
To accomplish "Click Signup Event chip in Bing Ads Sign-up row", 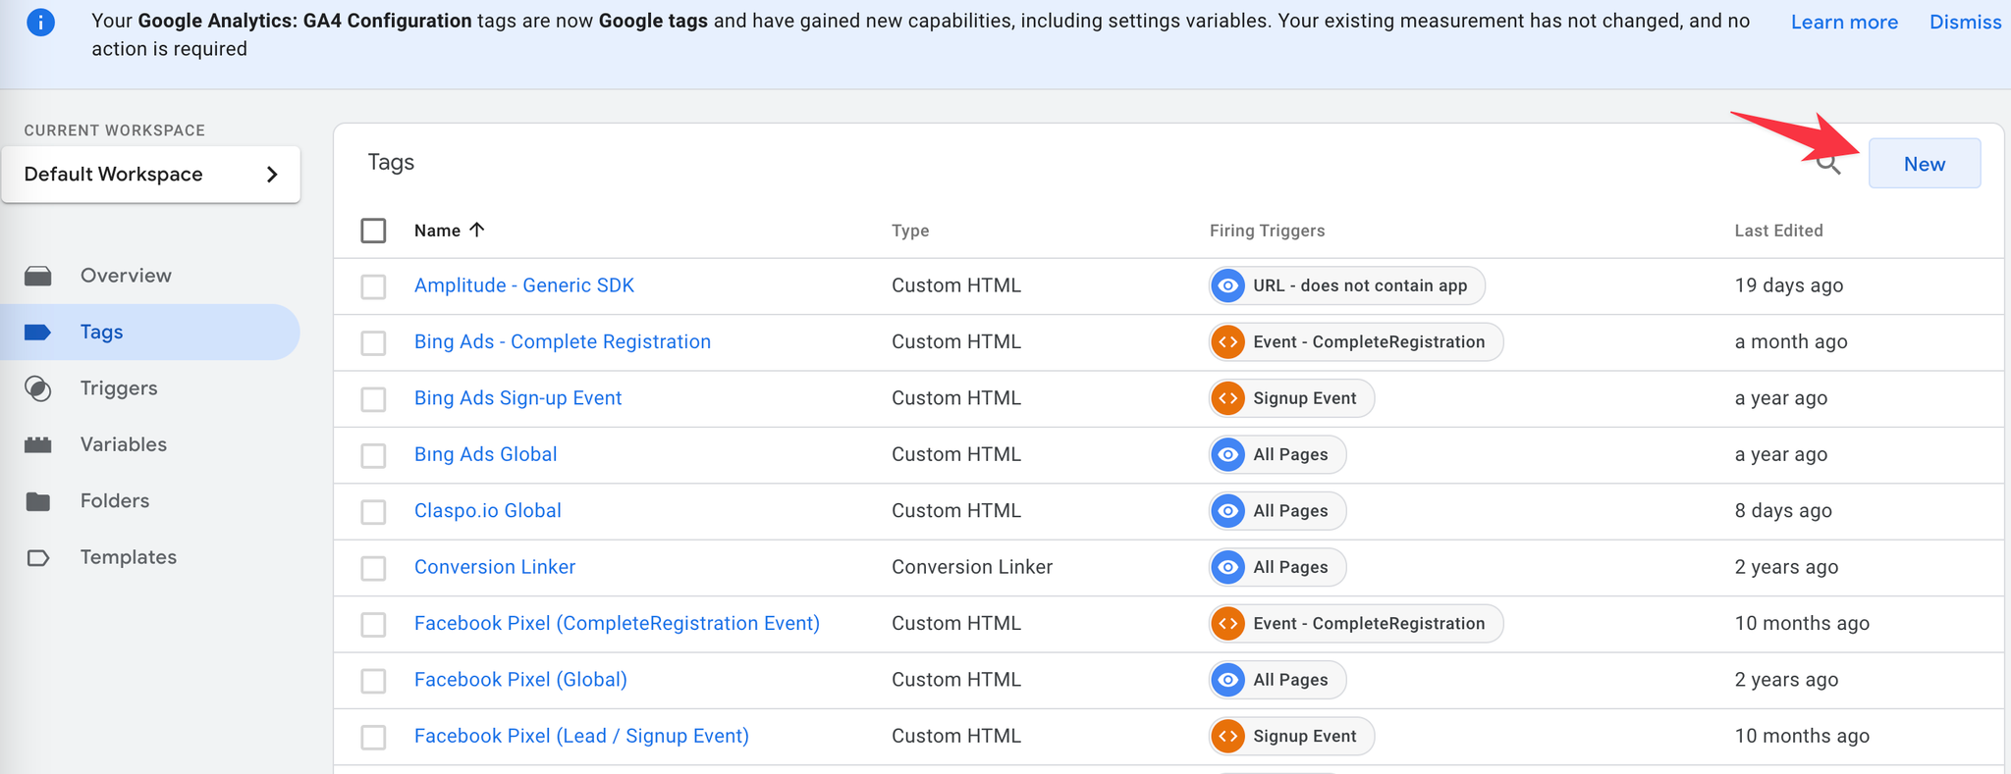I will 1291,398.
